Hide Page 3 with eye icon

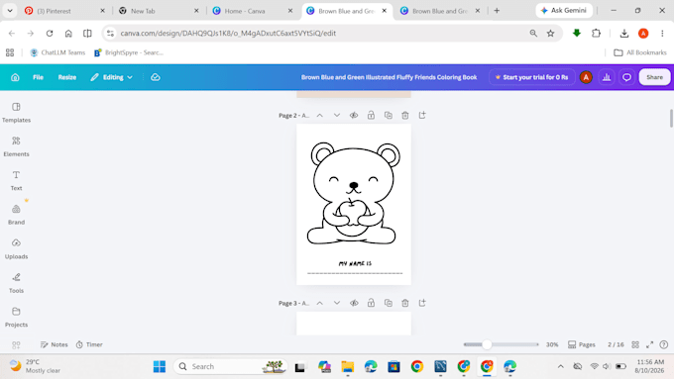click(x=354, y=303)
